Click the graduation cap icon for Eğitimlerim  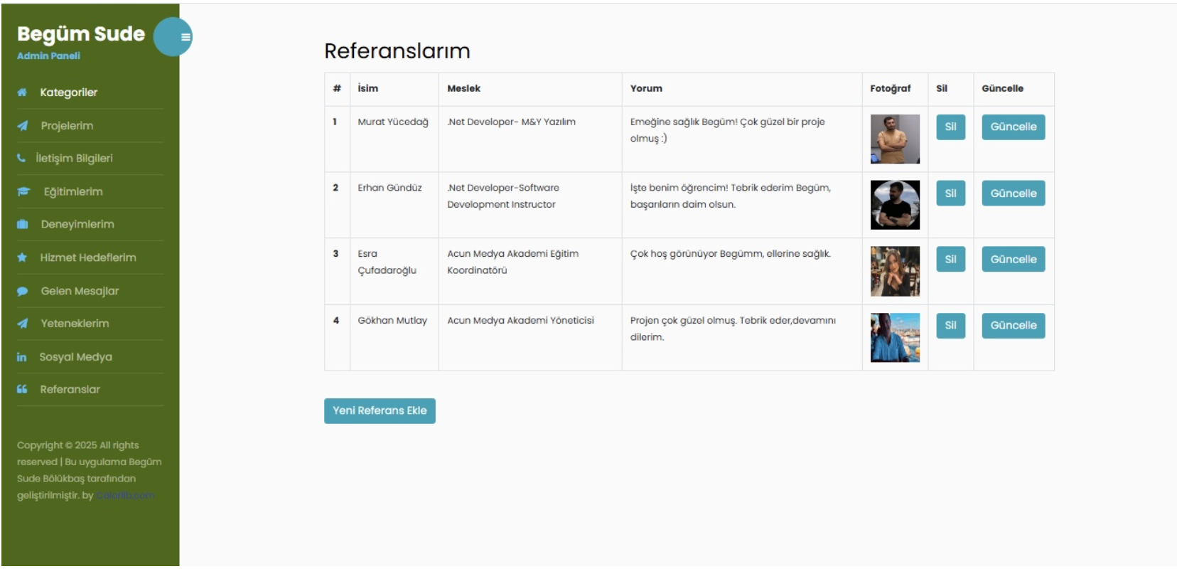(21, 193)
